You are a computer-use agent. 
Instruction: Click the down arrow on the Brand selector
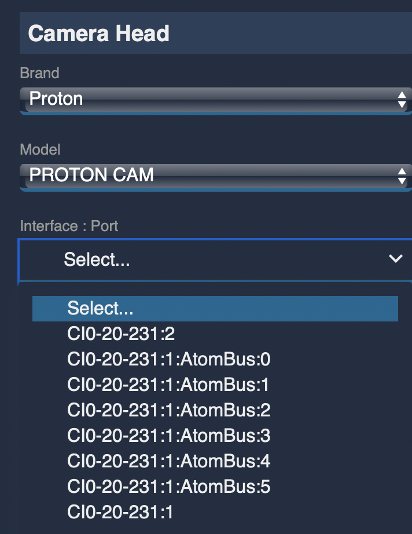(x=402, y=104)
